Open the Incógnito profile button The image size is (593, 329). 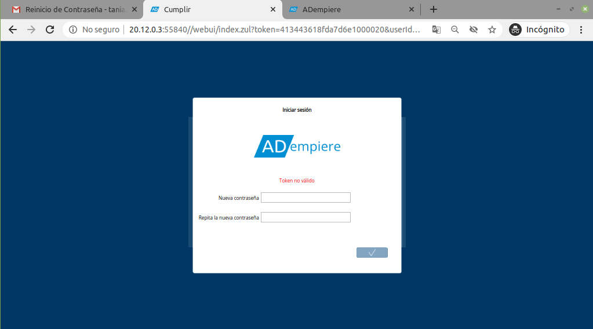(x=539, y=30)
